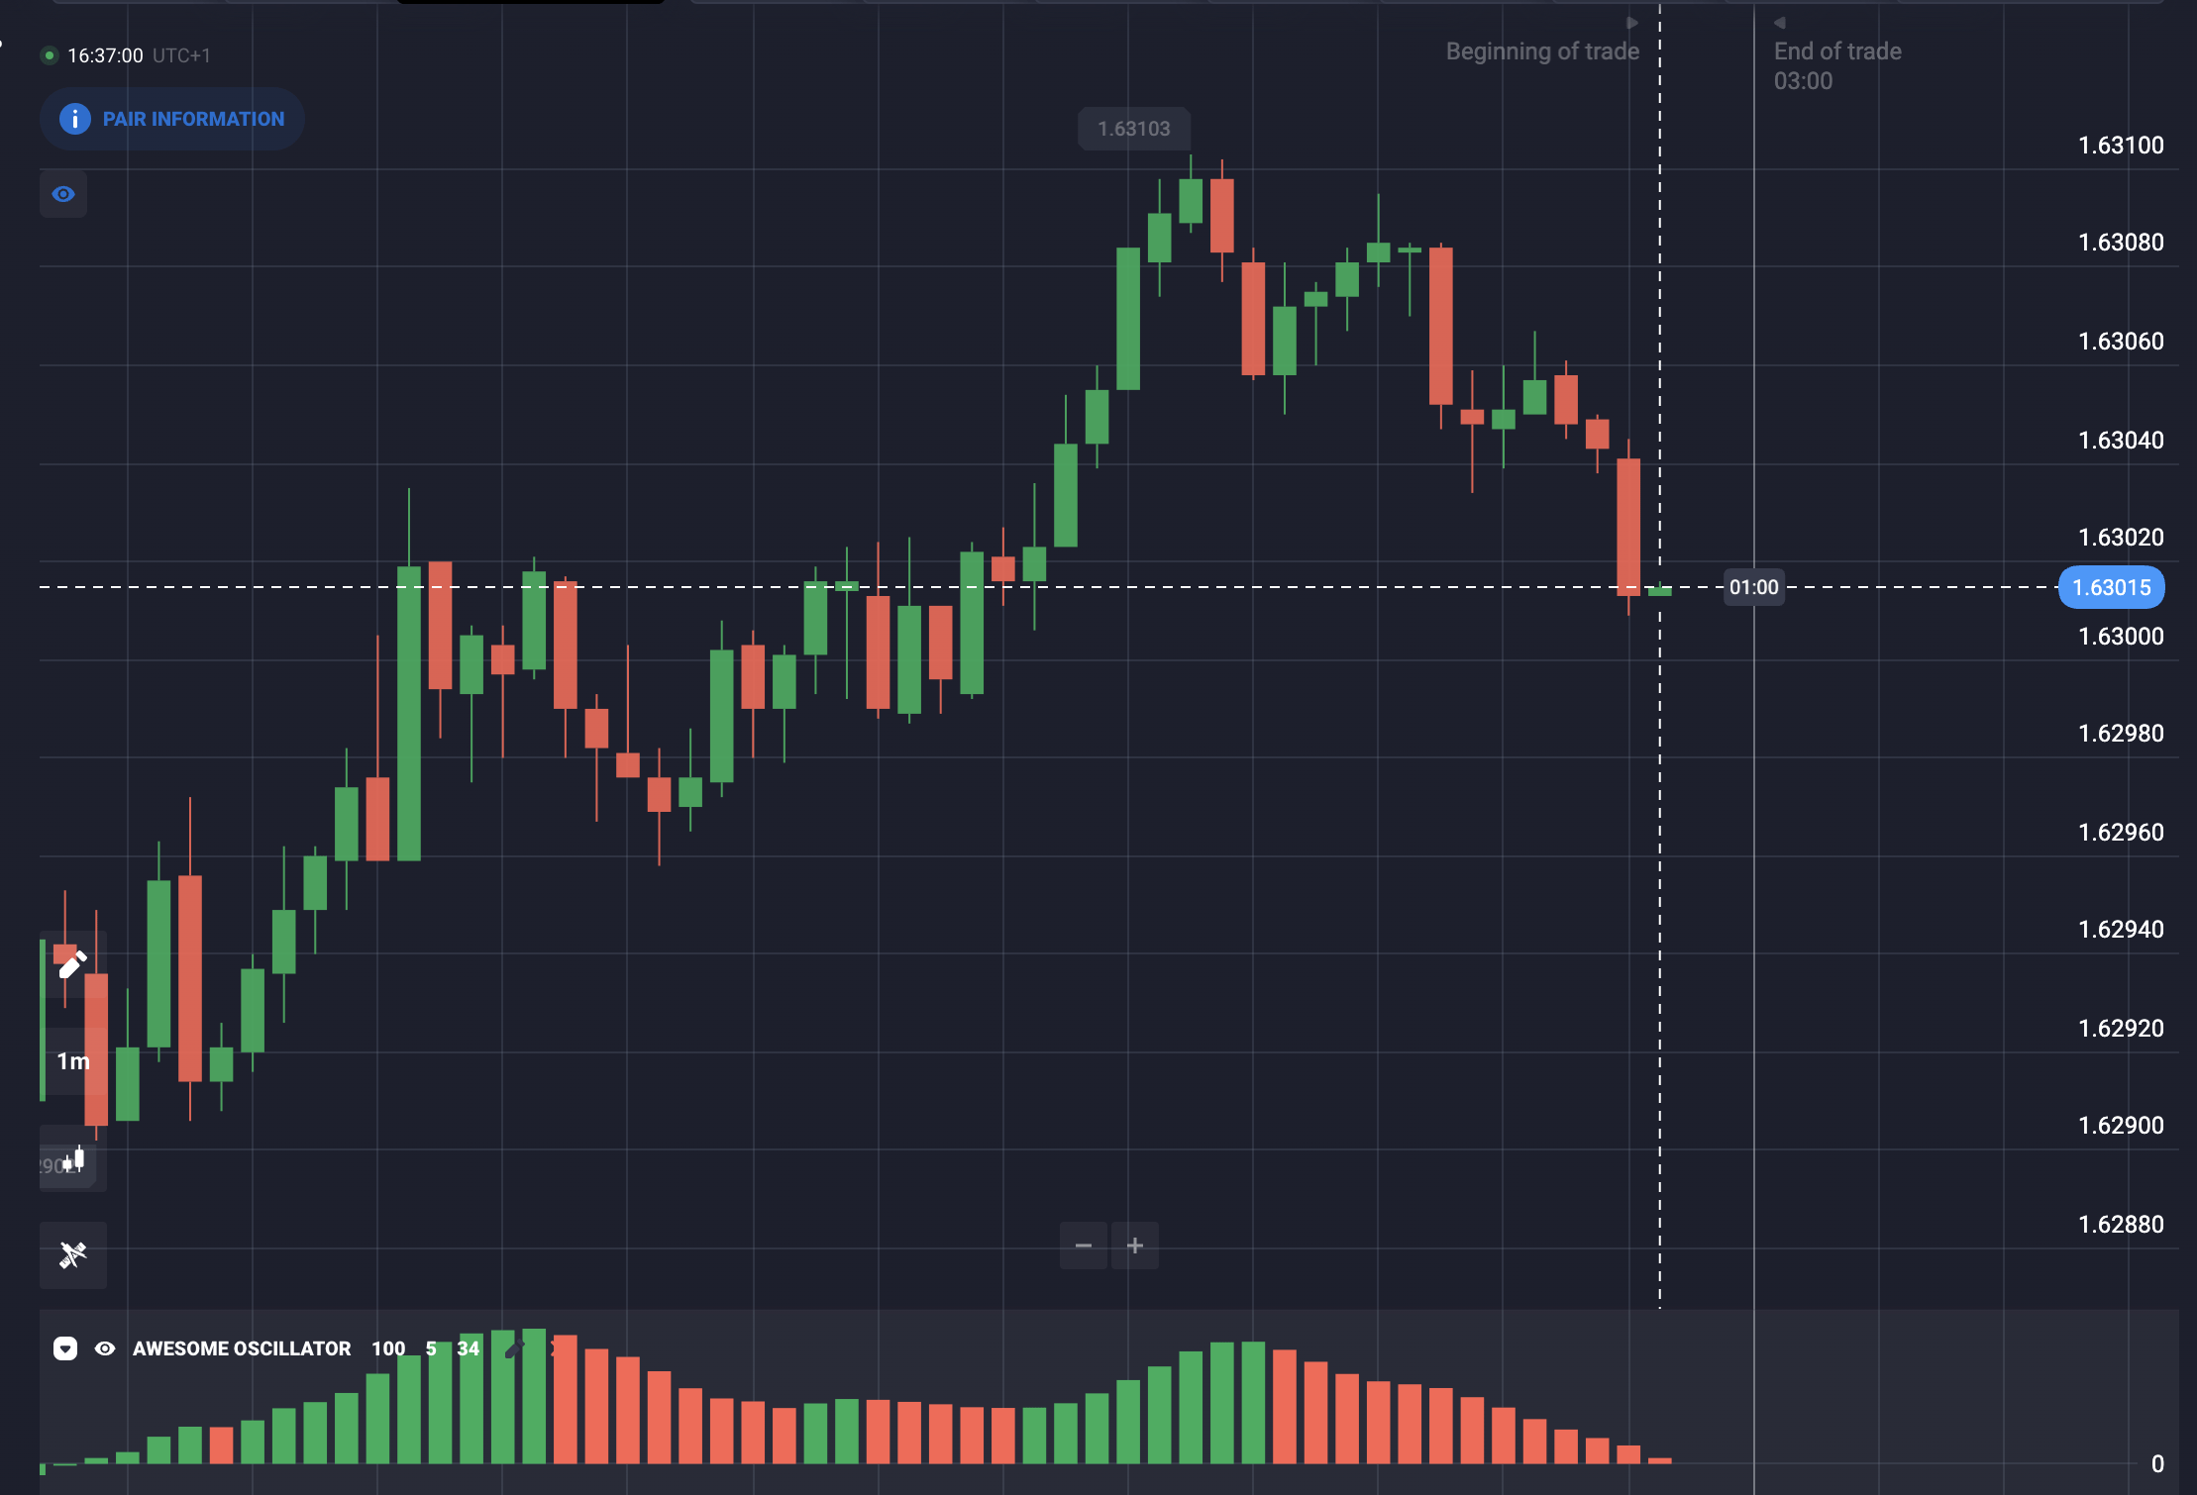Viewport: 2197px width, 1495px height.
Task: Click the 1.63103 high price label
Action: [1134, 129]
